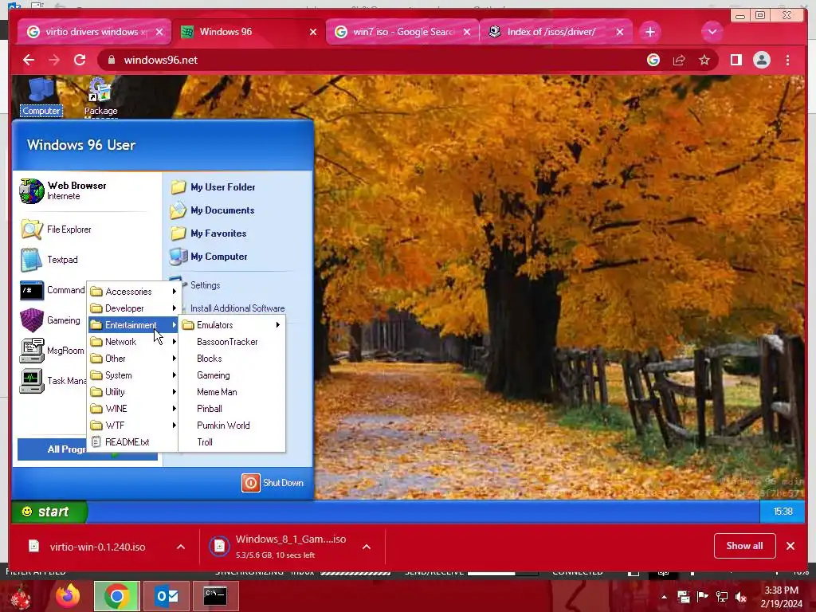
Task: Launch Meme Man
Action: tap(232, 391)
